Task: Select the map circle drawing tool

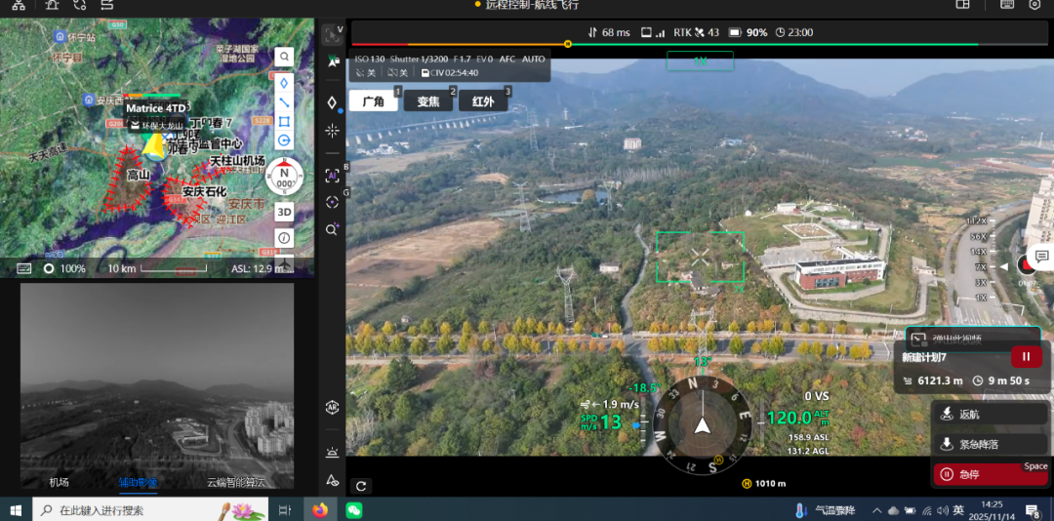Action: click(284, 140)
